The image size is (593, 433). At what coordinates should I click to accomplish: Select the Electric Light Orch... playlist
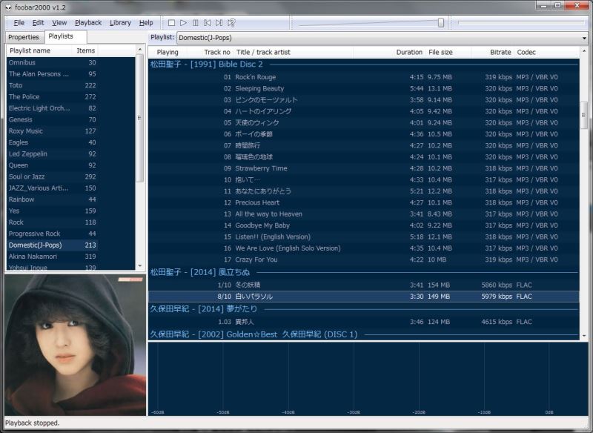coord(52,108)
